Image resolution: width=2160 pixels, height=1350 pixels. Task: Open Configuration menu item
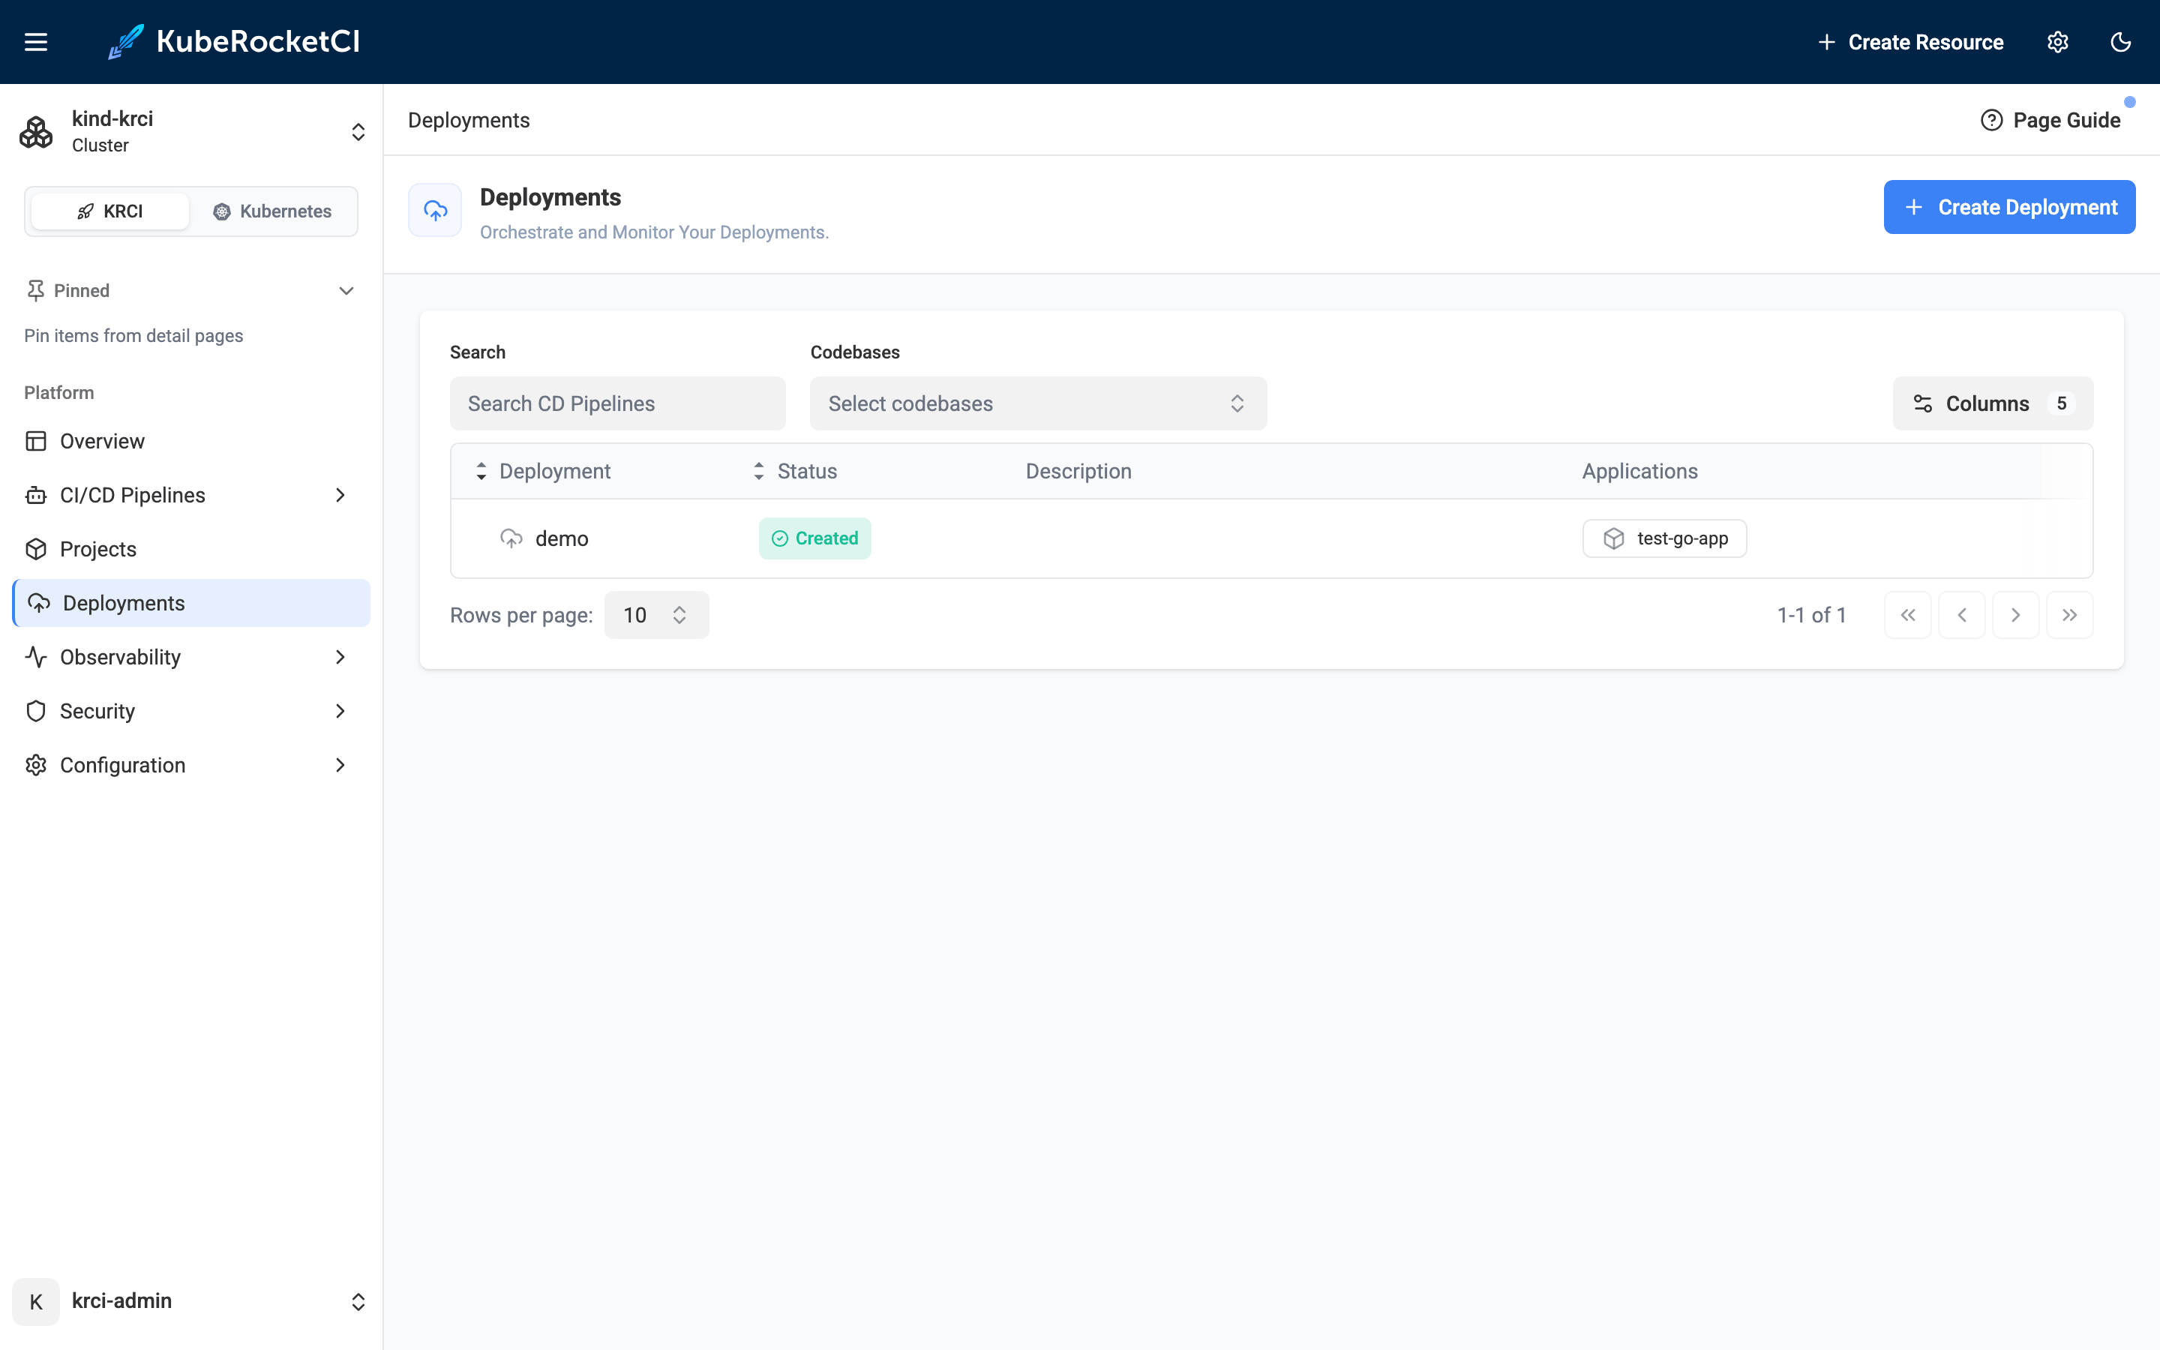192,765
